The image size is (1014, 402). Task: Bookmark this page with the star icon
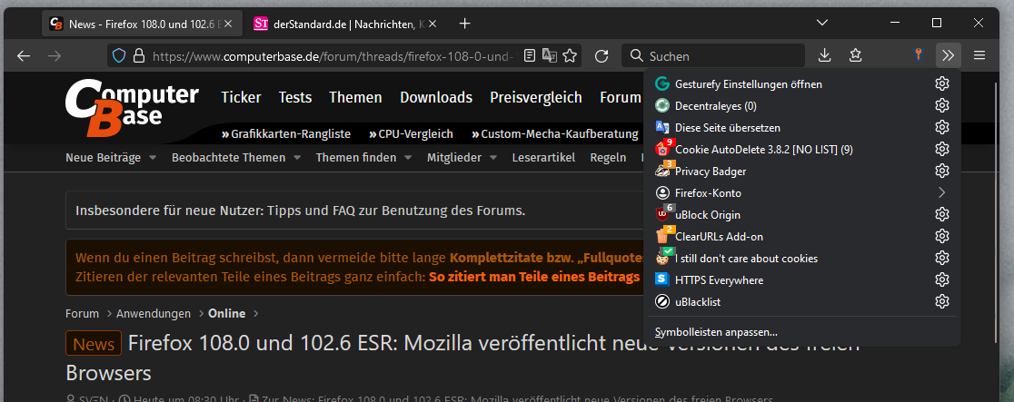(x=570, y=55)
